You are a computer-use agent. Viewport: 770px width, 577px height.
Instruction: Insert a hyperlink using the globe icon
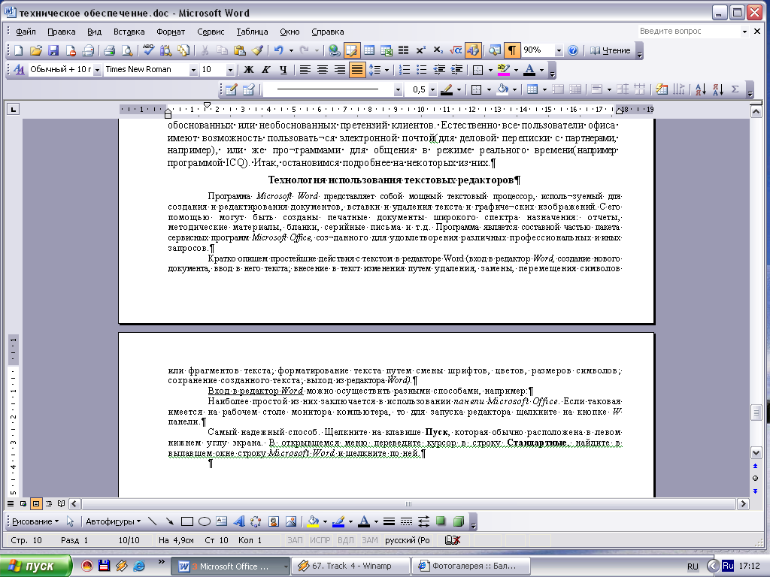334,50
